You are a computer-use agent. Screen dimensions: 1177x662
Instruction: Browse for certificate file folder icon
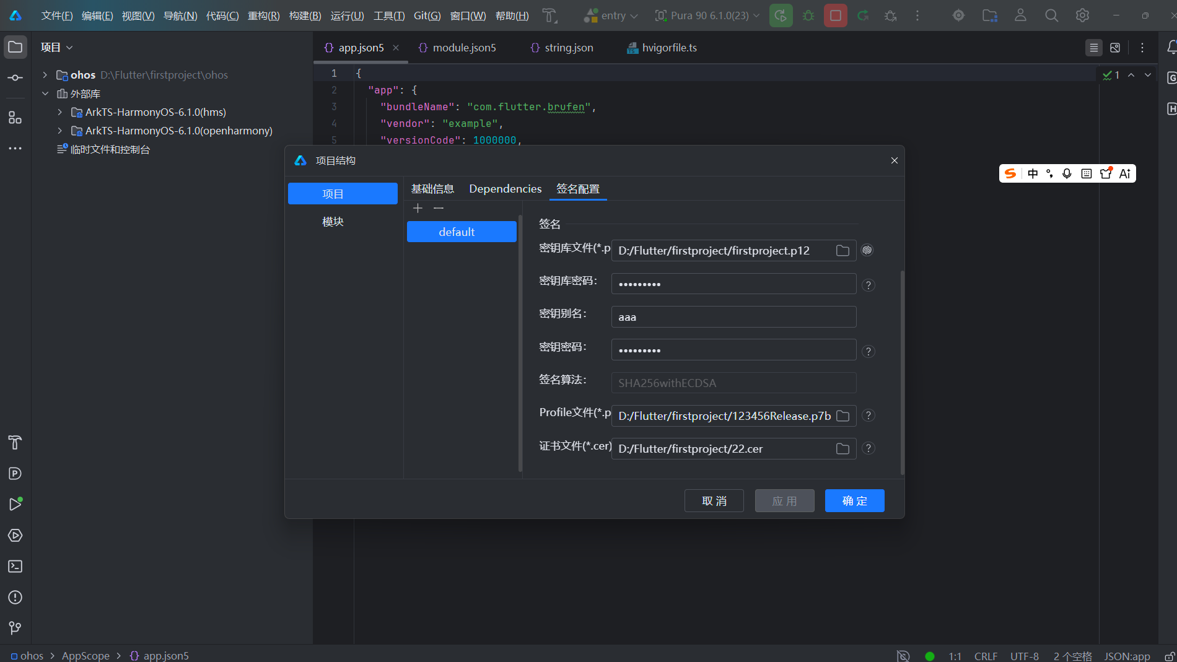click(842, 448)
